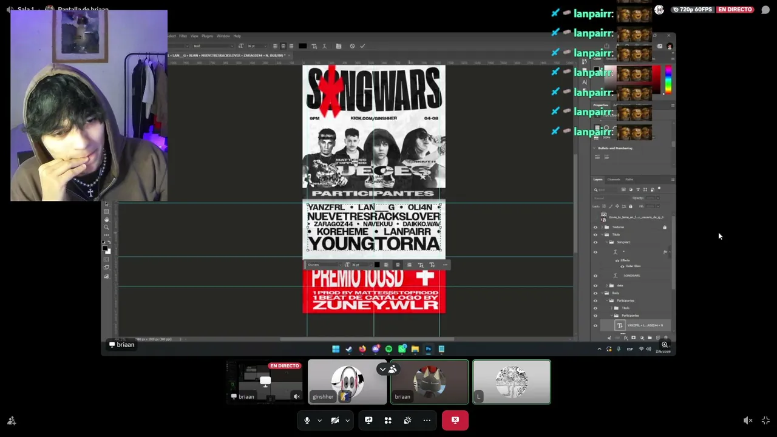Open the 720p 60FPS stream quality button
The image size is (777, 437).
coord(693,10)
